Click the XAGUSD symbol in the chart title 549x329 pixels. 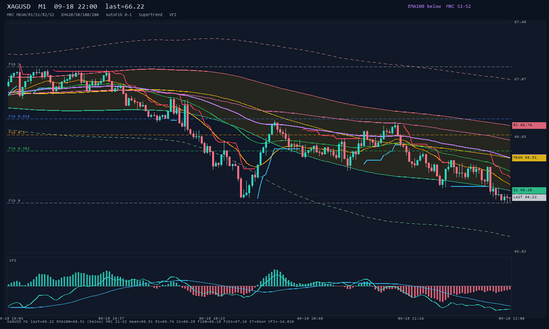click(x=20, y=6)
